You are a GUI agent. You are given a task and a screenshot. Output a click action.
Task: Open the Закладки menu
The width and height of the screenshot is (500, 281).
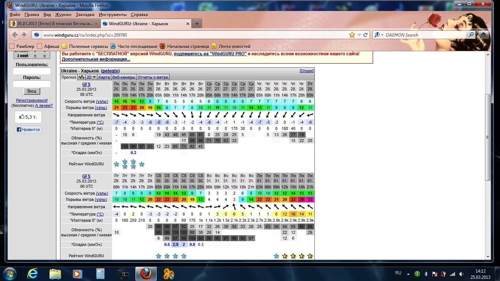[85, 15]
